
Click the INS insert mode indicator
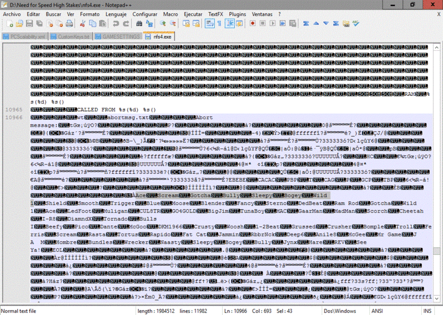point(427,311)
